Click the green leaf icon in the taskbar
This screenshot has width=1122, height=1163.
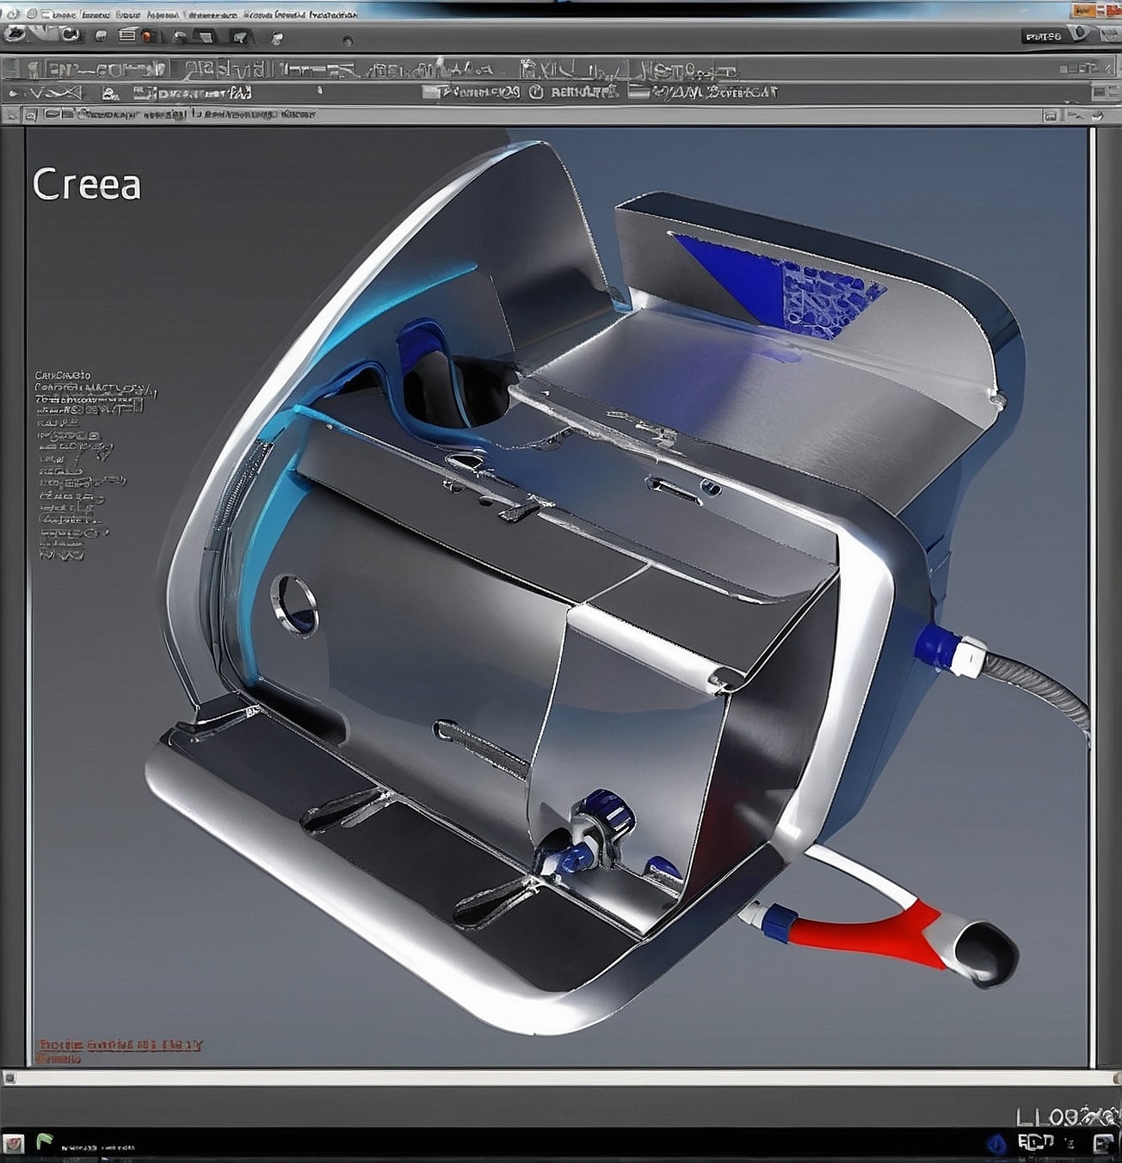pyautogui.click(x=44, y=1142)
